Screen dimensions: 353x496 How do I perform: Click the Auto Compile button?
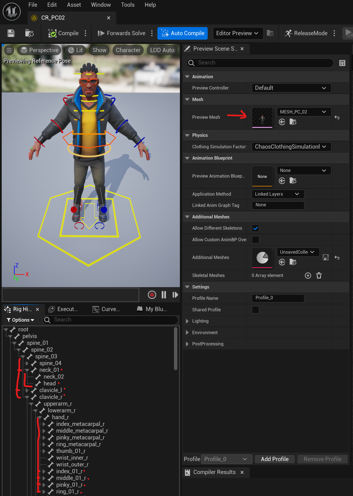click(x=182, y=33)
